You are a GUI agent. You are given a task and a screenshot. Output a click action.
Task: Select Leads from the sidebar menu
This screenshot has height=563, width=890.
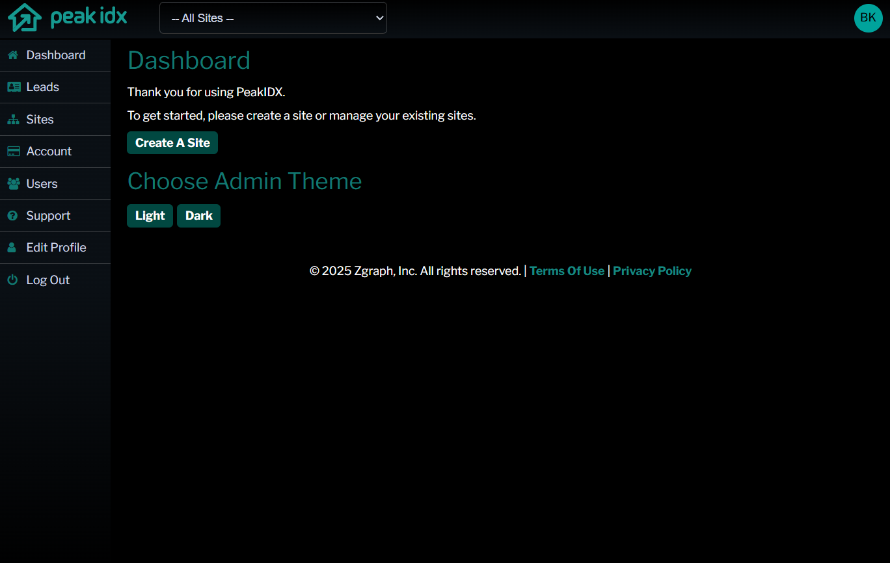click(x=42, y=86)
